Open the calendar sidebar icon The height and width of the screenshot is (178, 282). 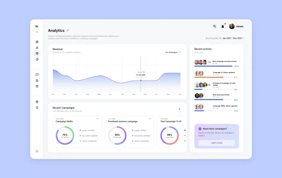coord(37,86)
